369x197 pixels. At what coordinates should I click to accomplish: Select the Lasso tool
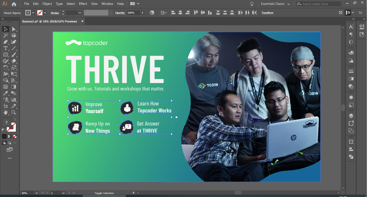[x=14, y=35]
